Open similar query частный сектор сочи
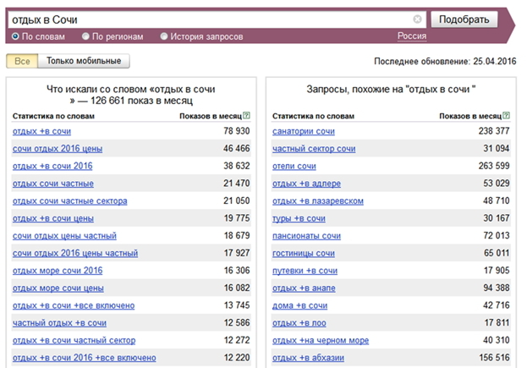 314,149
